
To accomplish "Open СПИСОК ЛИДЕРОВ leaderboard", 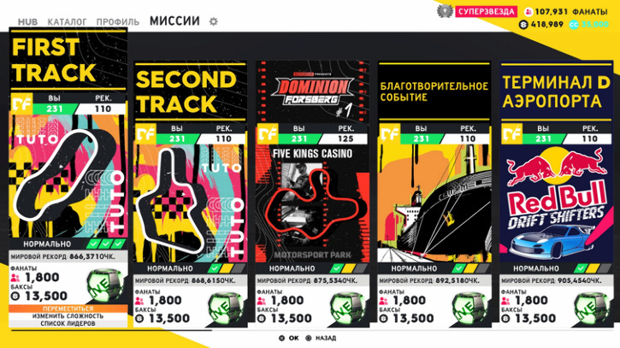I will (68, 323).
